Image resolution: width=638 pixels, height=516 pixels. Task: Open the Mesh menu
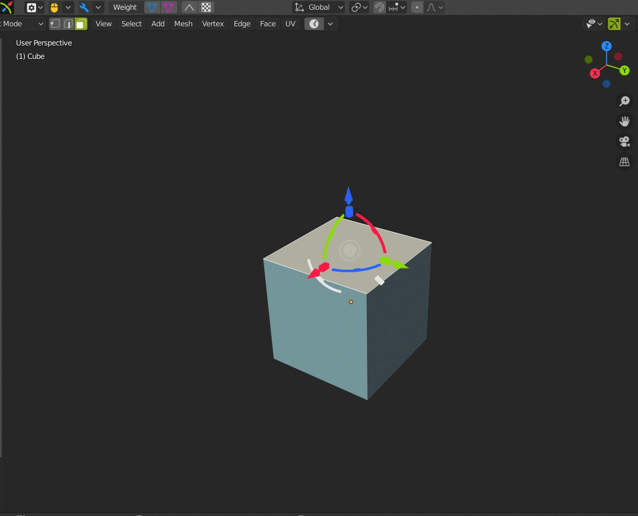click(x=183, y=24)
